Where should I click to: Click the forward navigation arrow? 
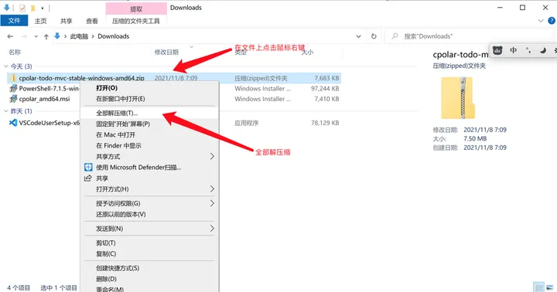(x=24, y=36)
